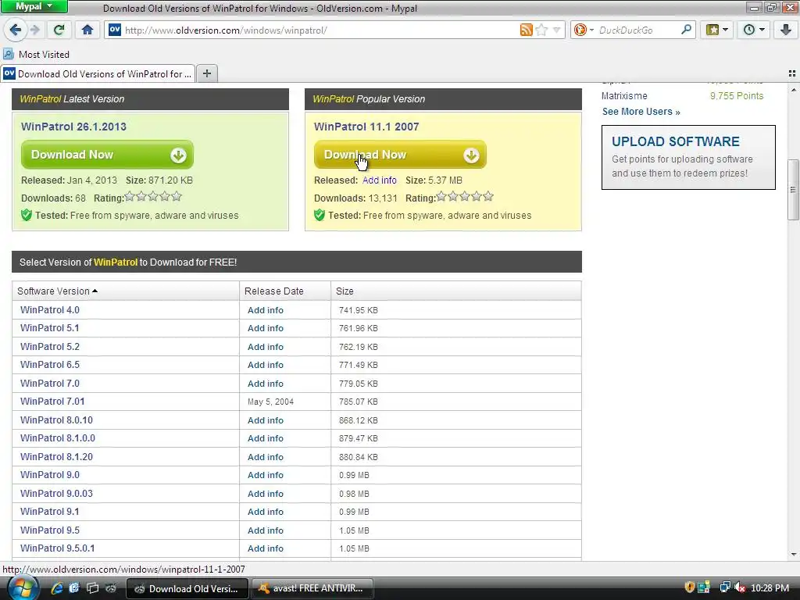Open the WinPatrol 9.5 link
The height and width of the screenshot is (600, 800).
pos(50,530)
